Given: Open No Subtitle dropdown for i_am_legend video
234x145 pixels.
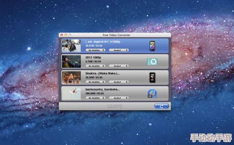Looking at the screenshot, I should 95,50.
